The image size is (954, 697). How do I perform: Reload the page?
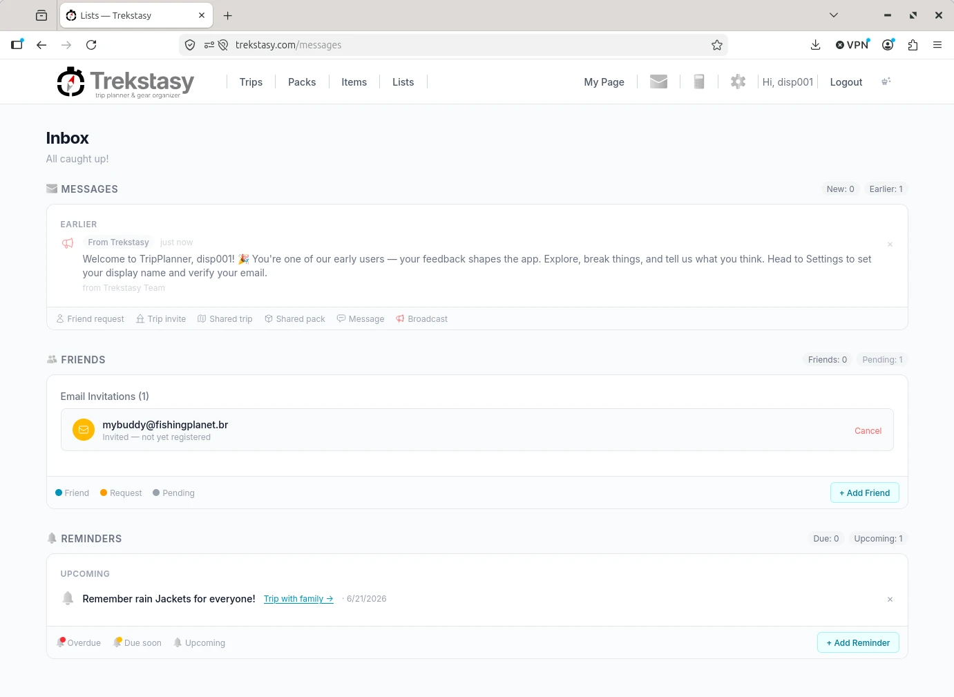(x=91, y=45)
